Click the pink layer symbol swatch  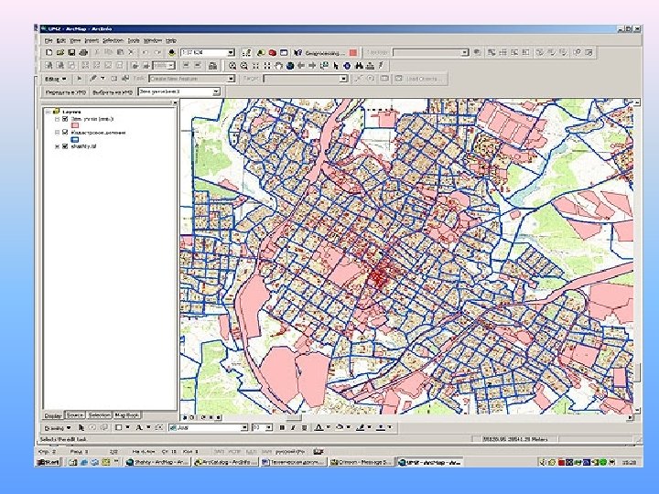(74, 127)
